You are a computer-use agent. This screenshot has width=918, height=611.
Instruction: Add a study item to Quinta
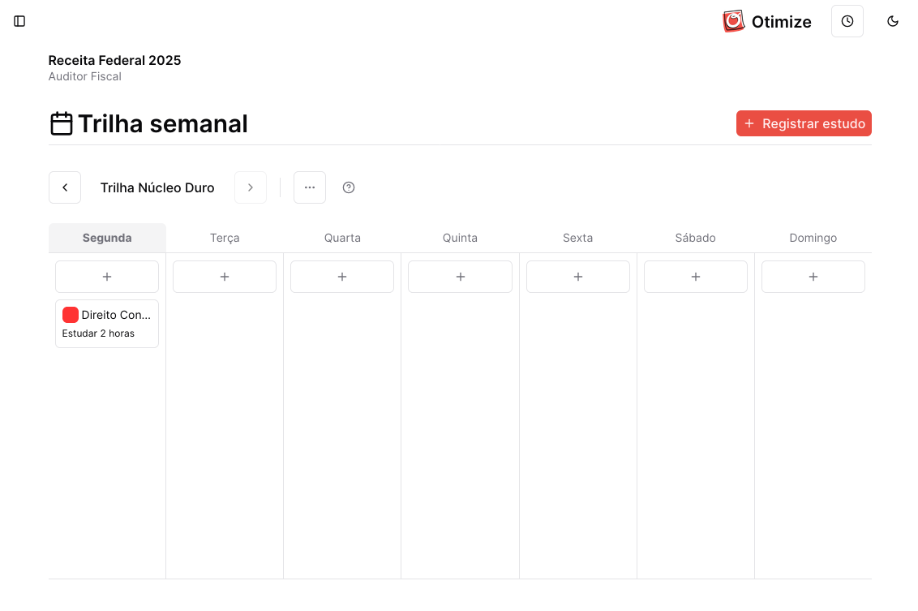pyautogui.click(x=460, y=277)
